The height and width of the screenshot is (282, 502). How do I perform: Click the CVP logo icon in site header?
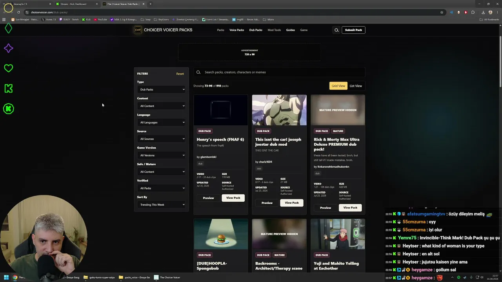point(138,30)
